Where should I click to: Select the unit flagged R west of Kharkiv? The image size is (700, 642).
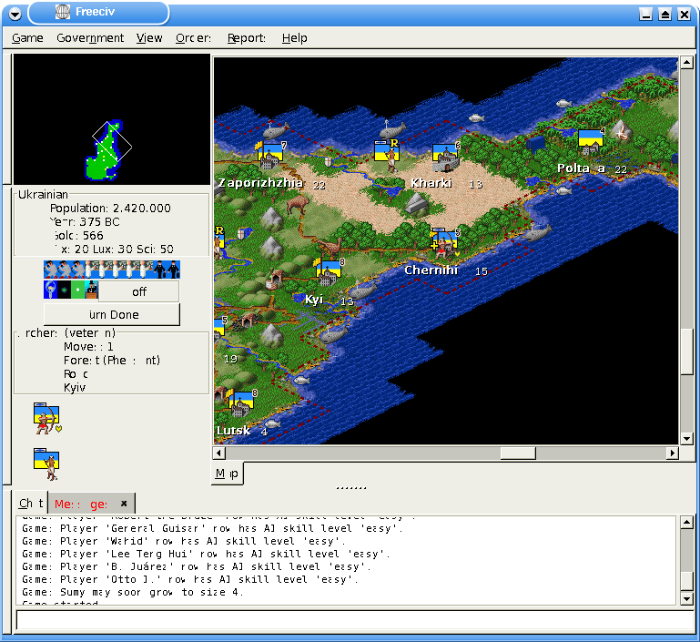point(387,155)
